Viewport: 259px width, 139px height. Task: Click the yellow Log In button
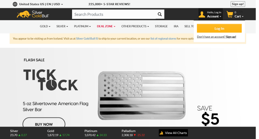219,28
